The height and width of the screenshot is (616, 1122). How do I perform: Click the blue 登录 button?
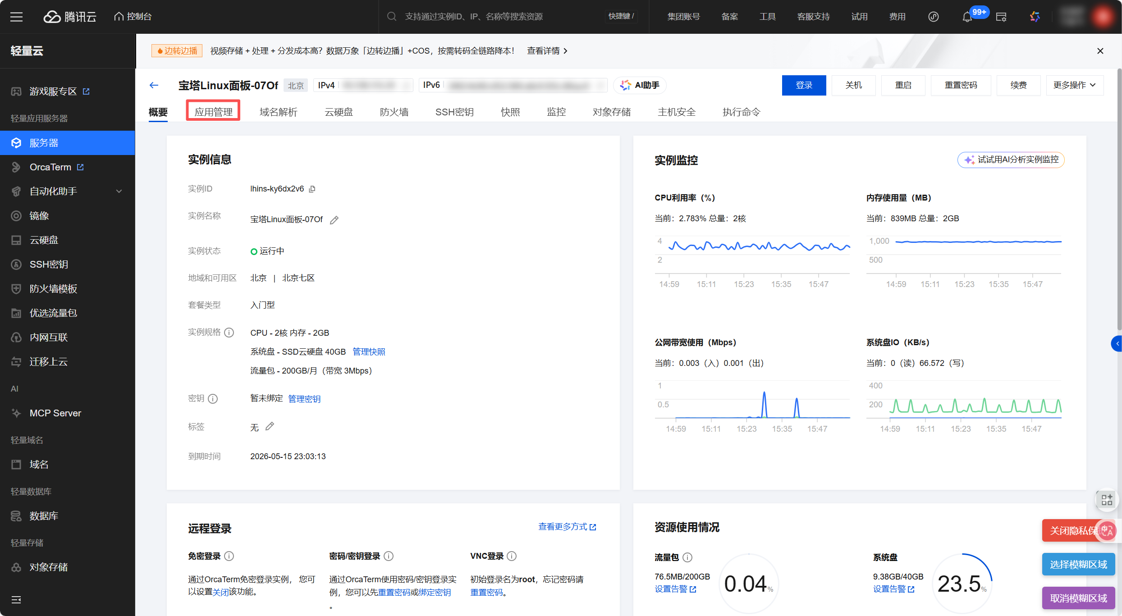[x=803, y=85]
